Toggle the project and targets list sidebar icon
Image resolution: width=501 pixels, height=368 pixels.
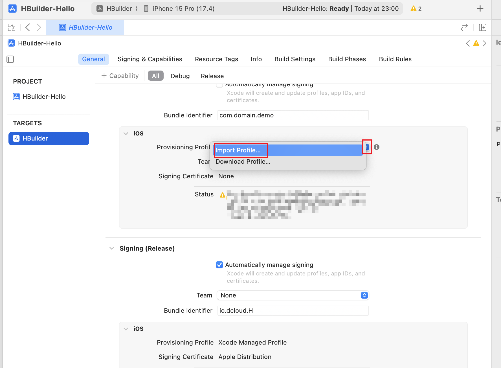click(10, 59)
